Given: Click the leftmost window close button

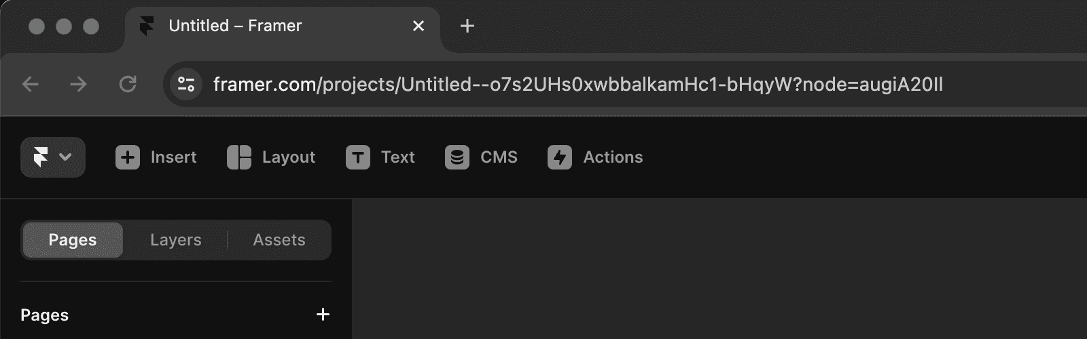Looking at the screenshot, I should [37, 26].
